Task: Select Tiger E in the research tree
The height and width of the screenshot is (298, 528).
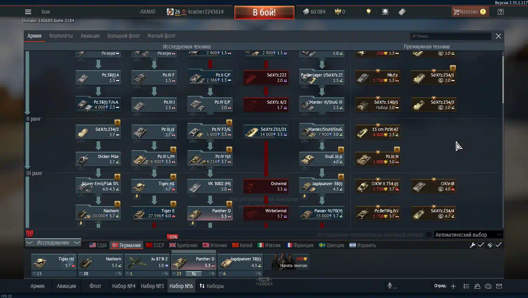Action: 154,213
